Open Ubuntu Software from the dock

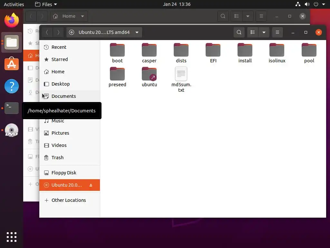tap(12, 64)
